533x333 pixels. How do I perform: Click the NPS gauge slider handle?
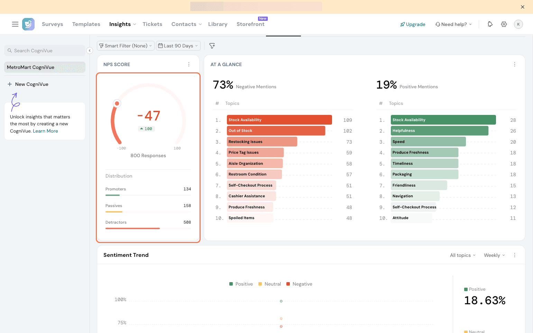(117, 103)
